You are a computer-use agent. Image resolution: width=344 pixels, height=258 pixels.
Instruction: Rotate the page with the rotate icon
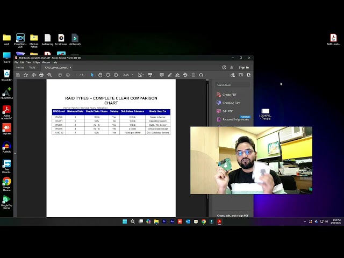[x=201, y=75]
